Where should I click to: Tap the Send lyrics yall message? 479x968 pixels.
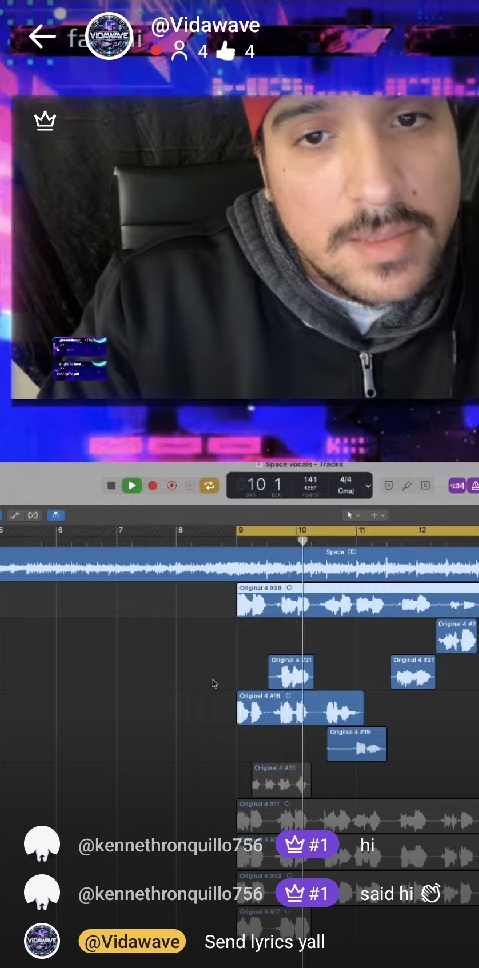pyautogui.click(x=265, y=942)
